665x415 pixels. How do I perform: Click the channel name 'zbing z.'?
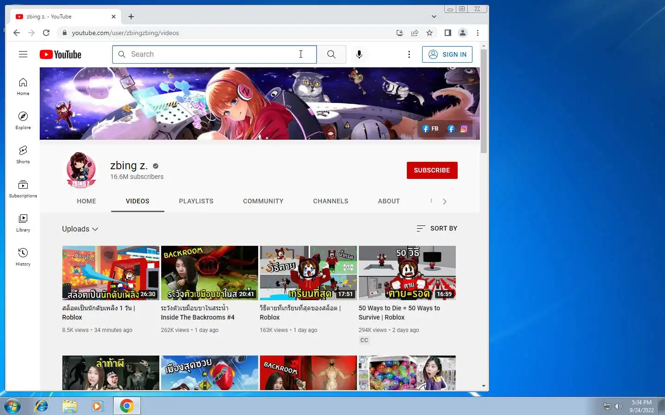point(129,166)
